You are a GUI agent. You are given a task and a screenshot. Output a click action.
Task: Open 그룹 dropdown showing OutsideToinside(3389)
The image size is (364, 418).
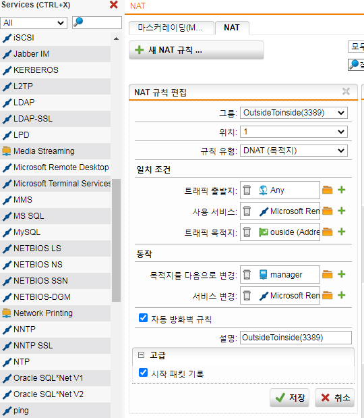pos(294,113)
